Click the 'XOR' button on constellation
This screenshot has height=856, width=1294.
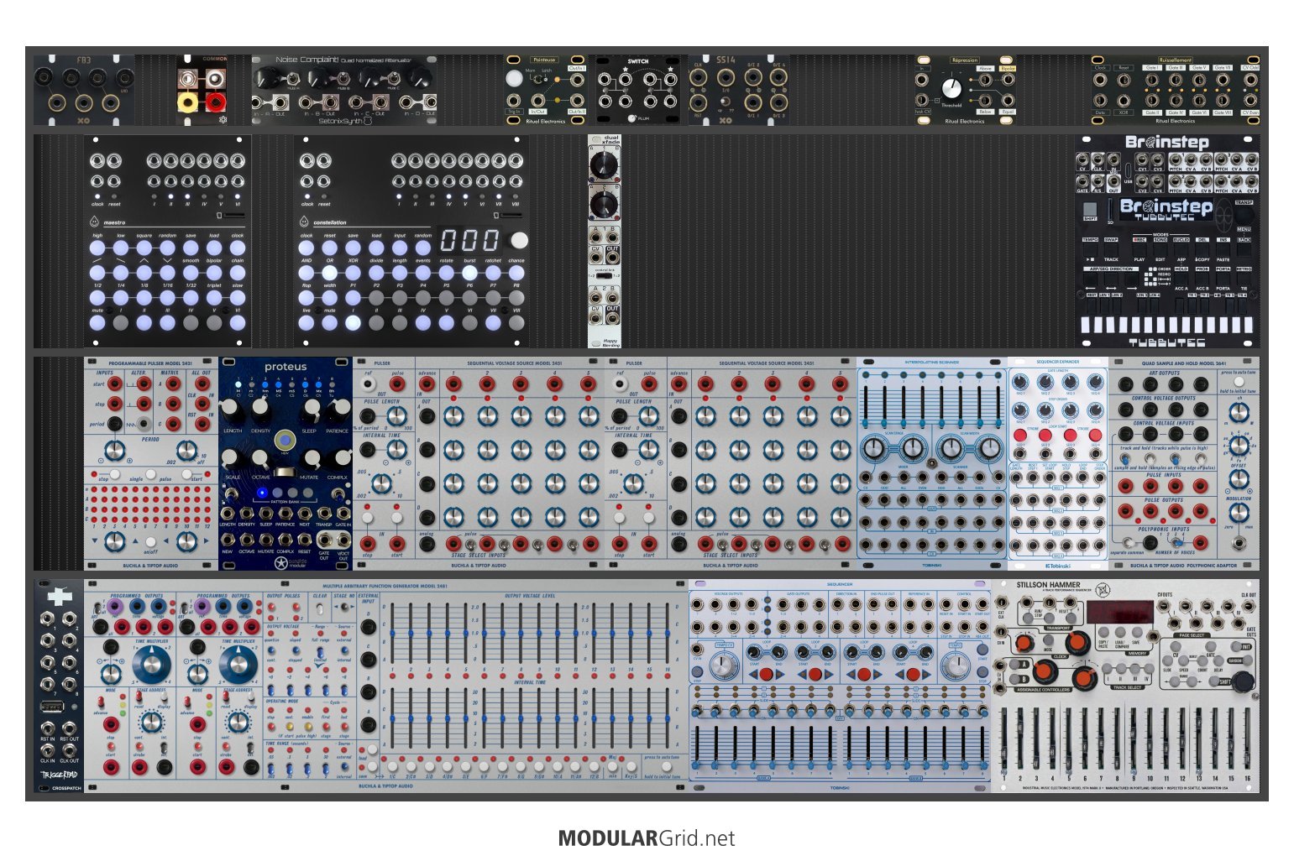tap(353, 273)
